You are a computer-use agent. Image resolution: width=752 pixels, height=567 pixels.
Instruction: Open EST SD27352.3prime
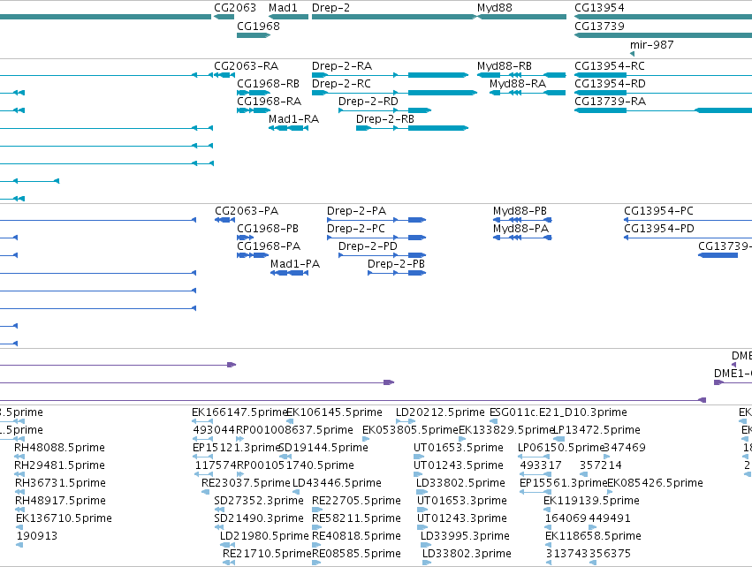[x=259, y=501]
